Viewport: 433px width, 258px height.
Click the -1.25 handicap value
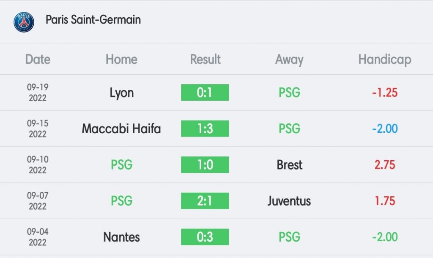(385, 93)
